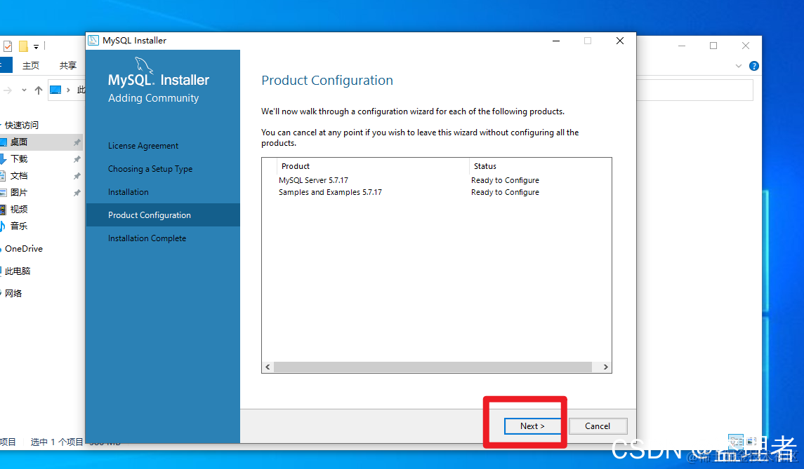Select 此电脑 in the navigation pane
The height and width of the screenshot is (469, 804).
coord(18,271)
